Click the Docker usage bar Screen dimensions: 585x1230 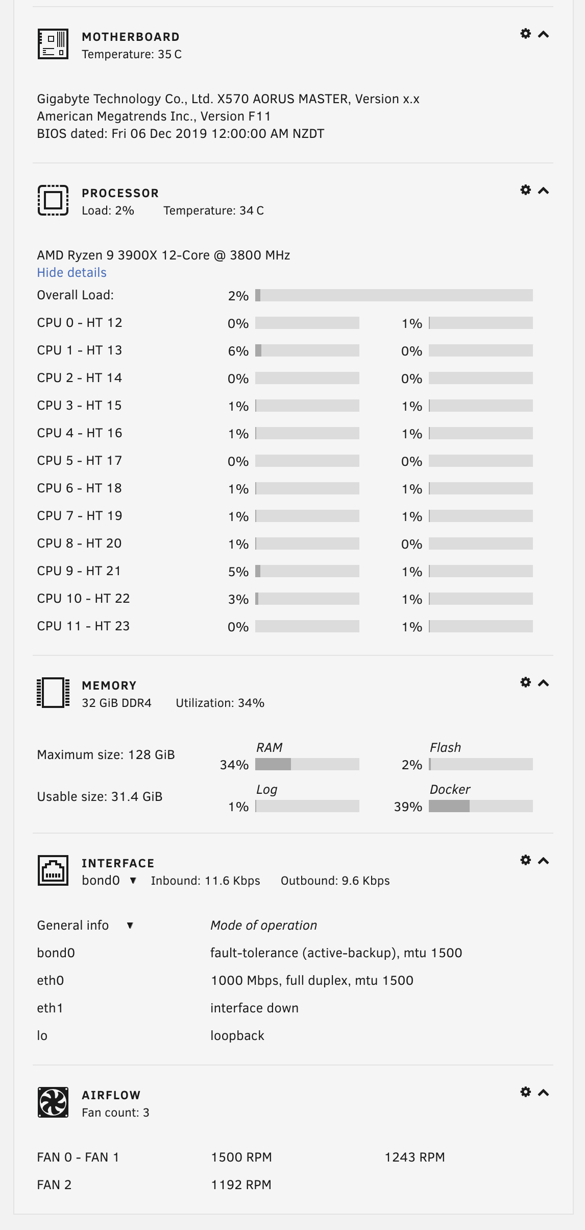(x=480, y=807)
